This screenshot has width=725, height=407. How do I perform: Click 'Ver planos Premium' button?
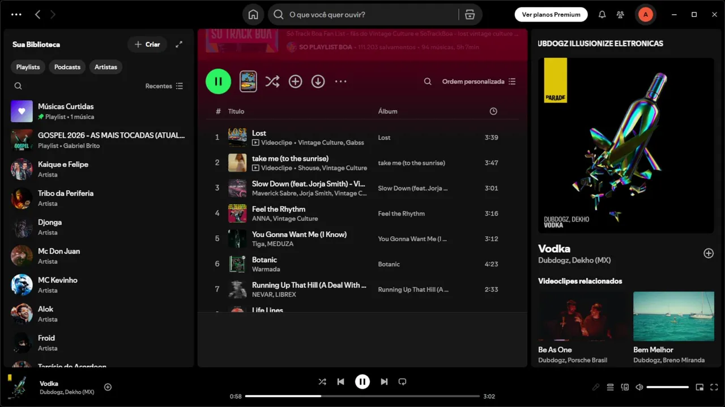pos(551,15)
